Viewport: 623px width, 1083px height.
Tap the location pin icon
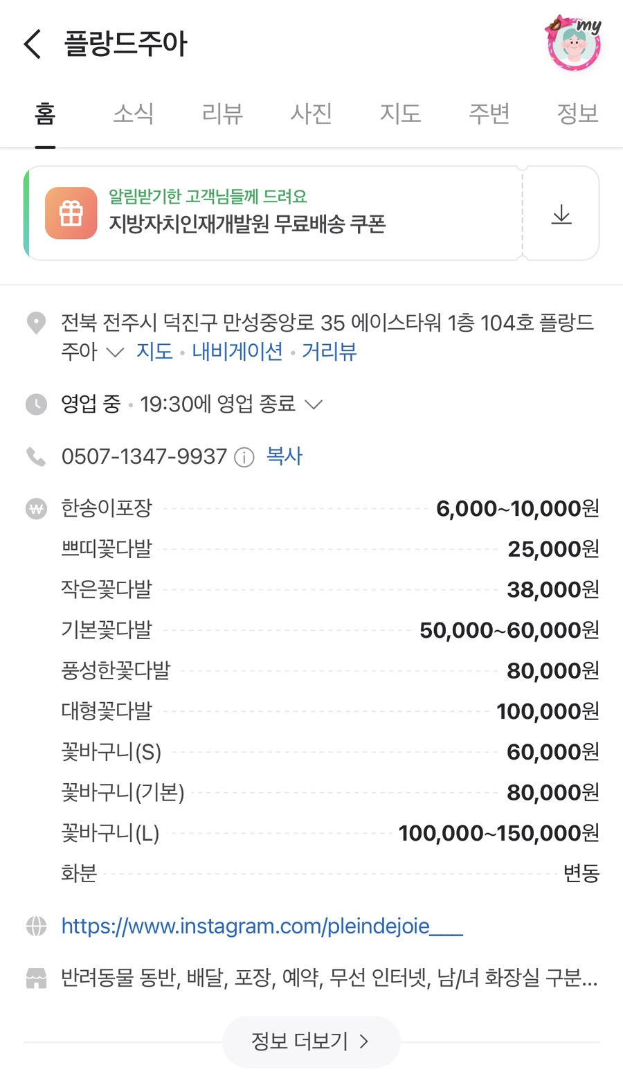click(36, 323)
